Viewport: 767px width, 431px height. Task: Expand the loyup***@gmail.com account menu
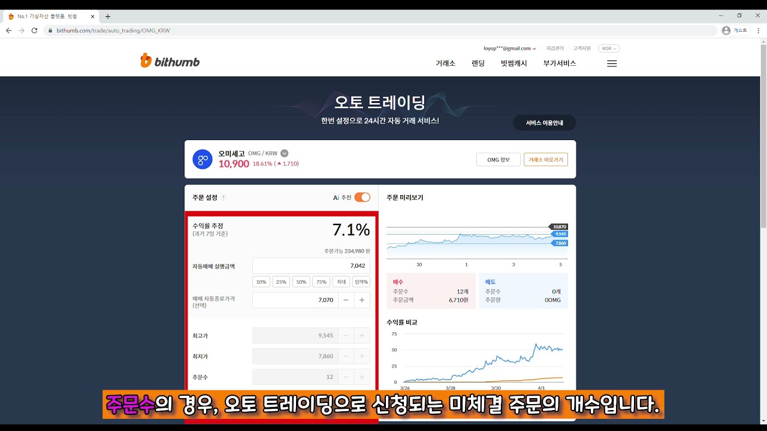(x=510, y=48)
